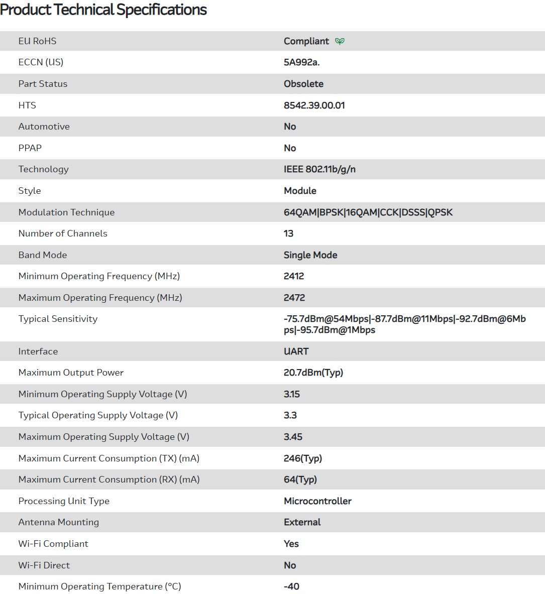Click the Microcontroller processing unit value
The width and height of the screenshot is (545, 594).
[317, 501]
